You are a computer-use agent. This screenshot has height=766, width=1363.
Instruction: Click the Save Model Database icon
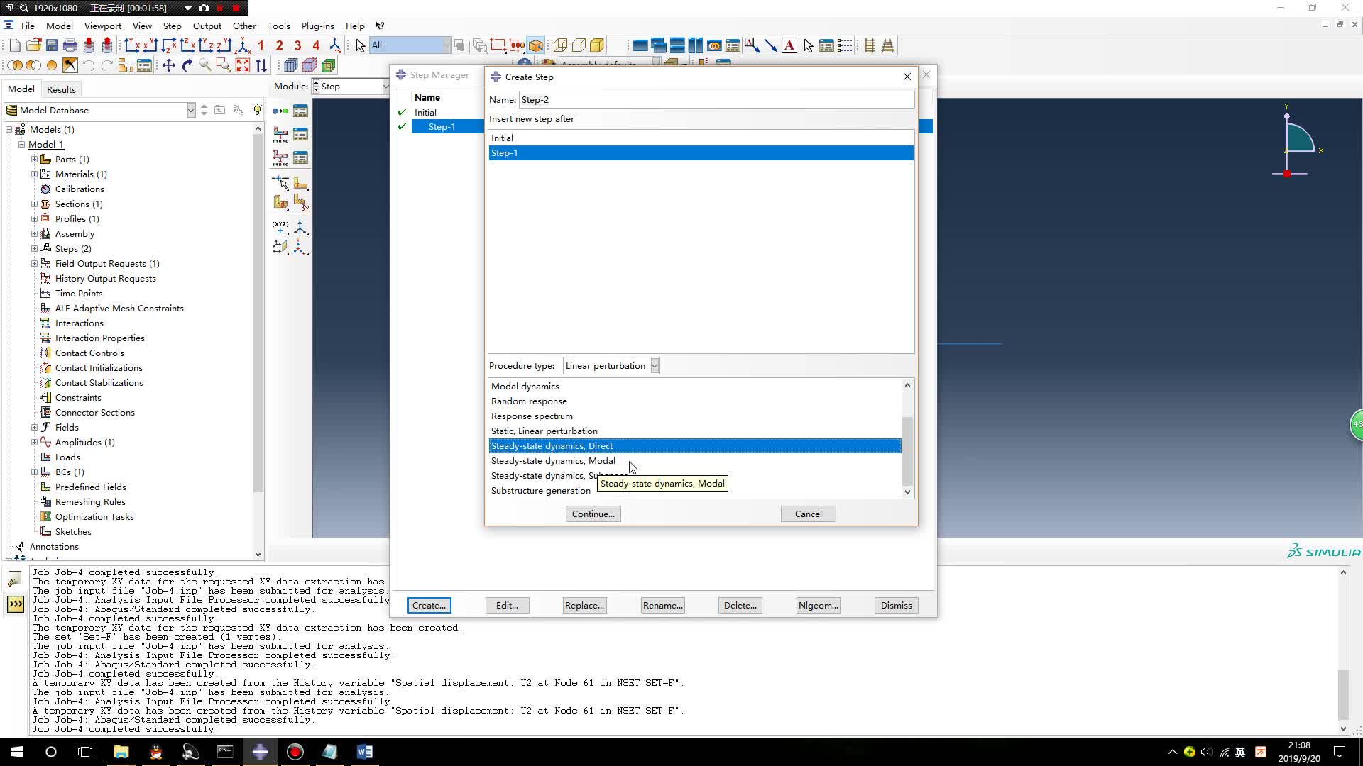point(52,45)
